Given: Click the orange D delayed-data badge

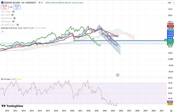Looking at the screenshot, I should tap(42, 2).
